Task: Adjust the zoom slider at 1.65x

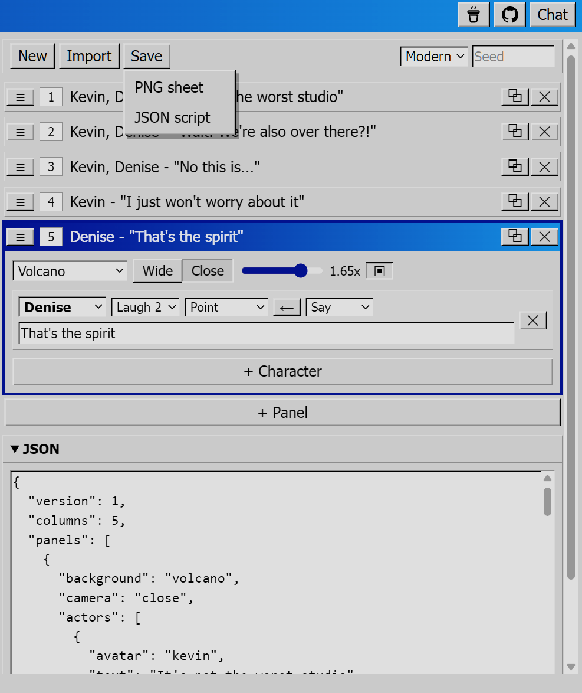Action: (282, 271)
